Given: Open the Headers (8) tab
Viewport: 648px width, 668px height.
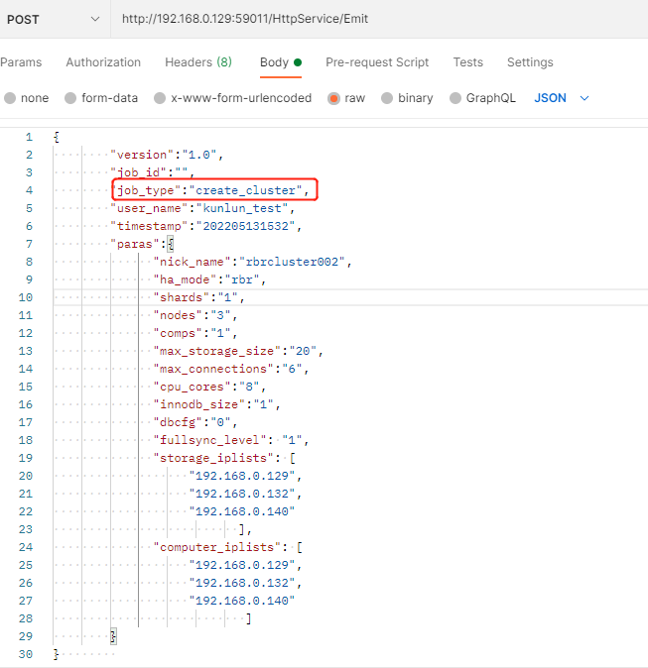Looking at the screenshot, I should click(198, 62).
